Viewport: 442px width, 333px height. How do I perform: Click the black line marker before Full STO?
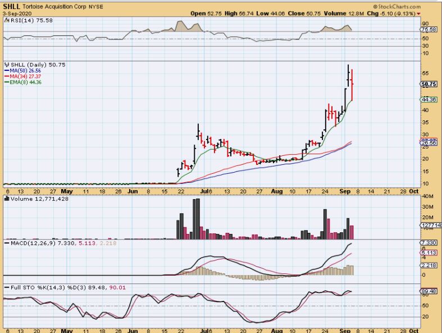(x=7, y=287)
